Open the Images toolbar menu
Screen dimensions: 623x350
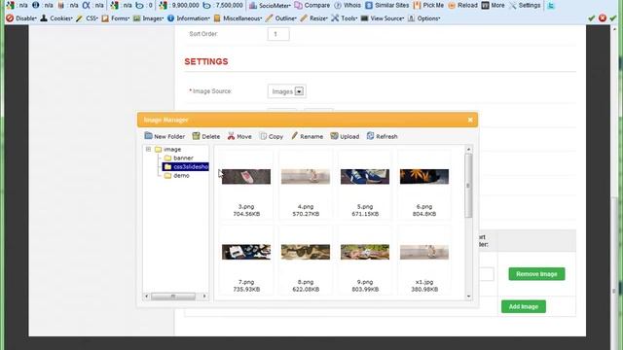point(149,18)
